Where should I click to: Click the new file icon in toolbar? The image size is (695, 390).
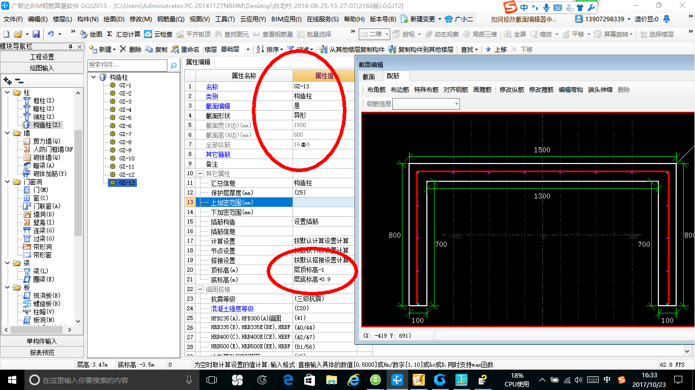point(6,34)
